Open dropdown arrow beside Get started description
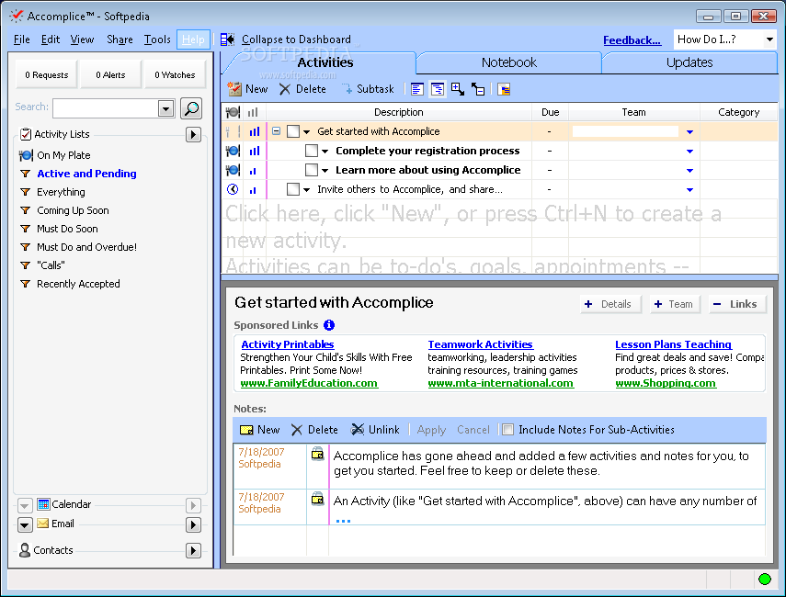 (307, 132)
